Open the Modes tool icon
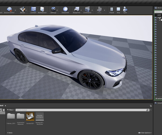The width and height of the screenshot is (162, 135). coord(22,10)
